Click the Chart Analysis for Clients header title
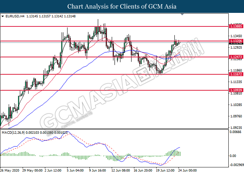Image resolution: width=244 pixels, height=174 pixels. (x=122, y=7)
